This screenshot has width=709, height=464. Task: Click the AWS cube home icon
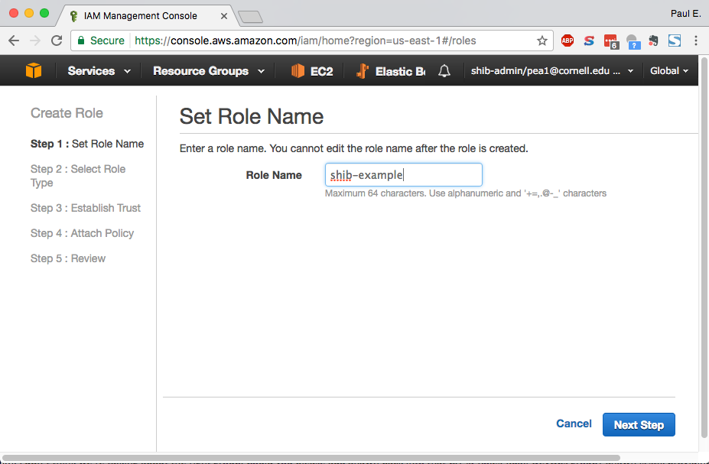pos(34,70)
